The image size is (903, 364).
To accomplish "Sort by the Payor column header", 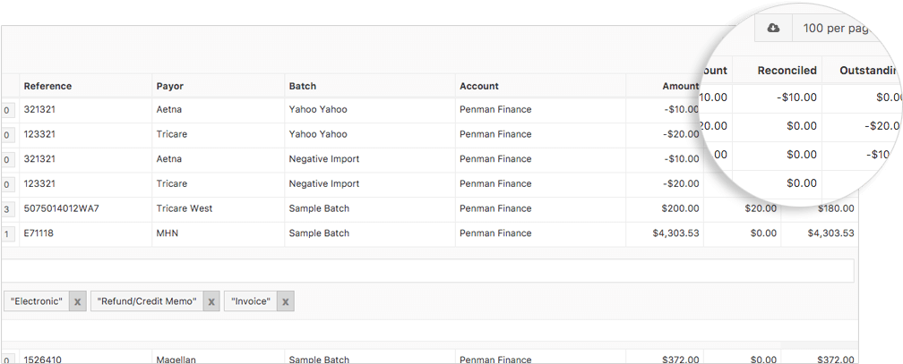I will pyautogui.click(x=170, y=86).
